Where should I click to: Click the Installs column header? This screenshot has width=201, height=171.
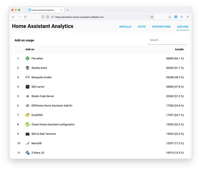(179, 49)
